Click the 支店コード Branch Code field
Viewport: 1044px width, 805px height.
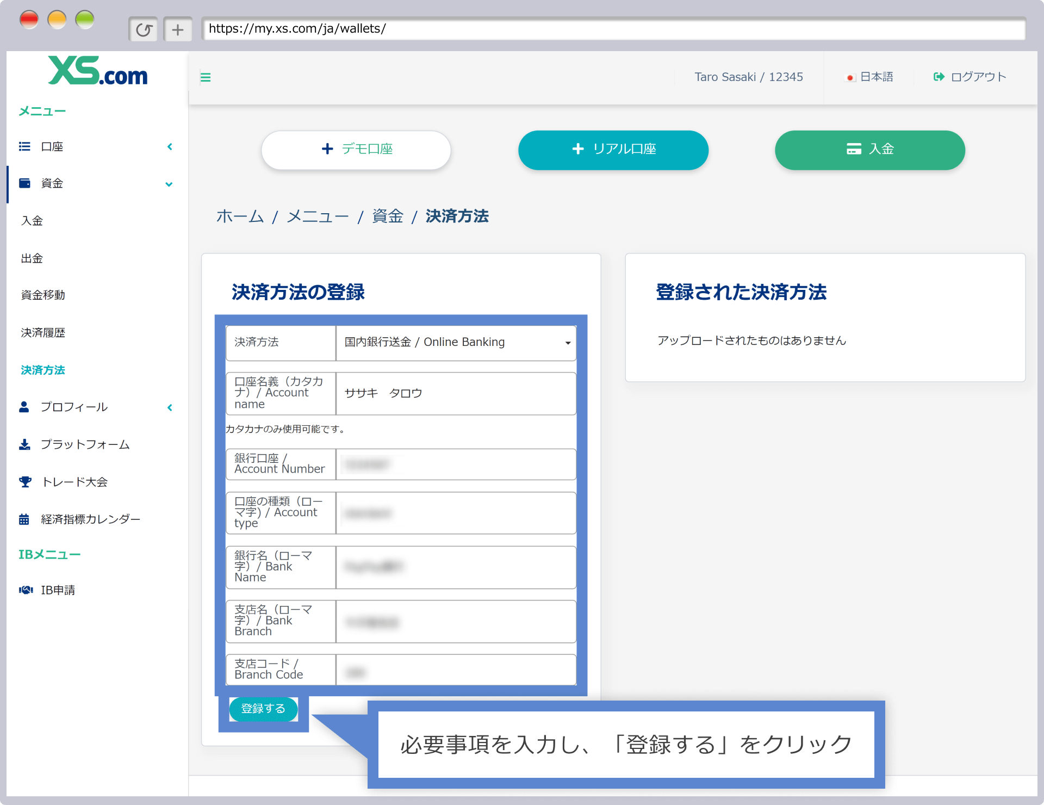pyautogui.click(x=456, y=670)
